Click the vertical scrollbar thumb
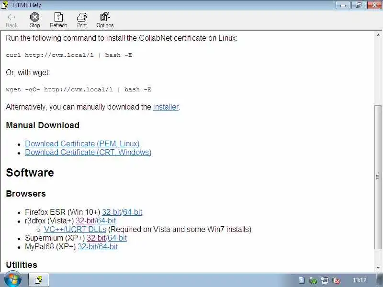 [x=378, y=177]
